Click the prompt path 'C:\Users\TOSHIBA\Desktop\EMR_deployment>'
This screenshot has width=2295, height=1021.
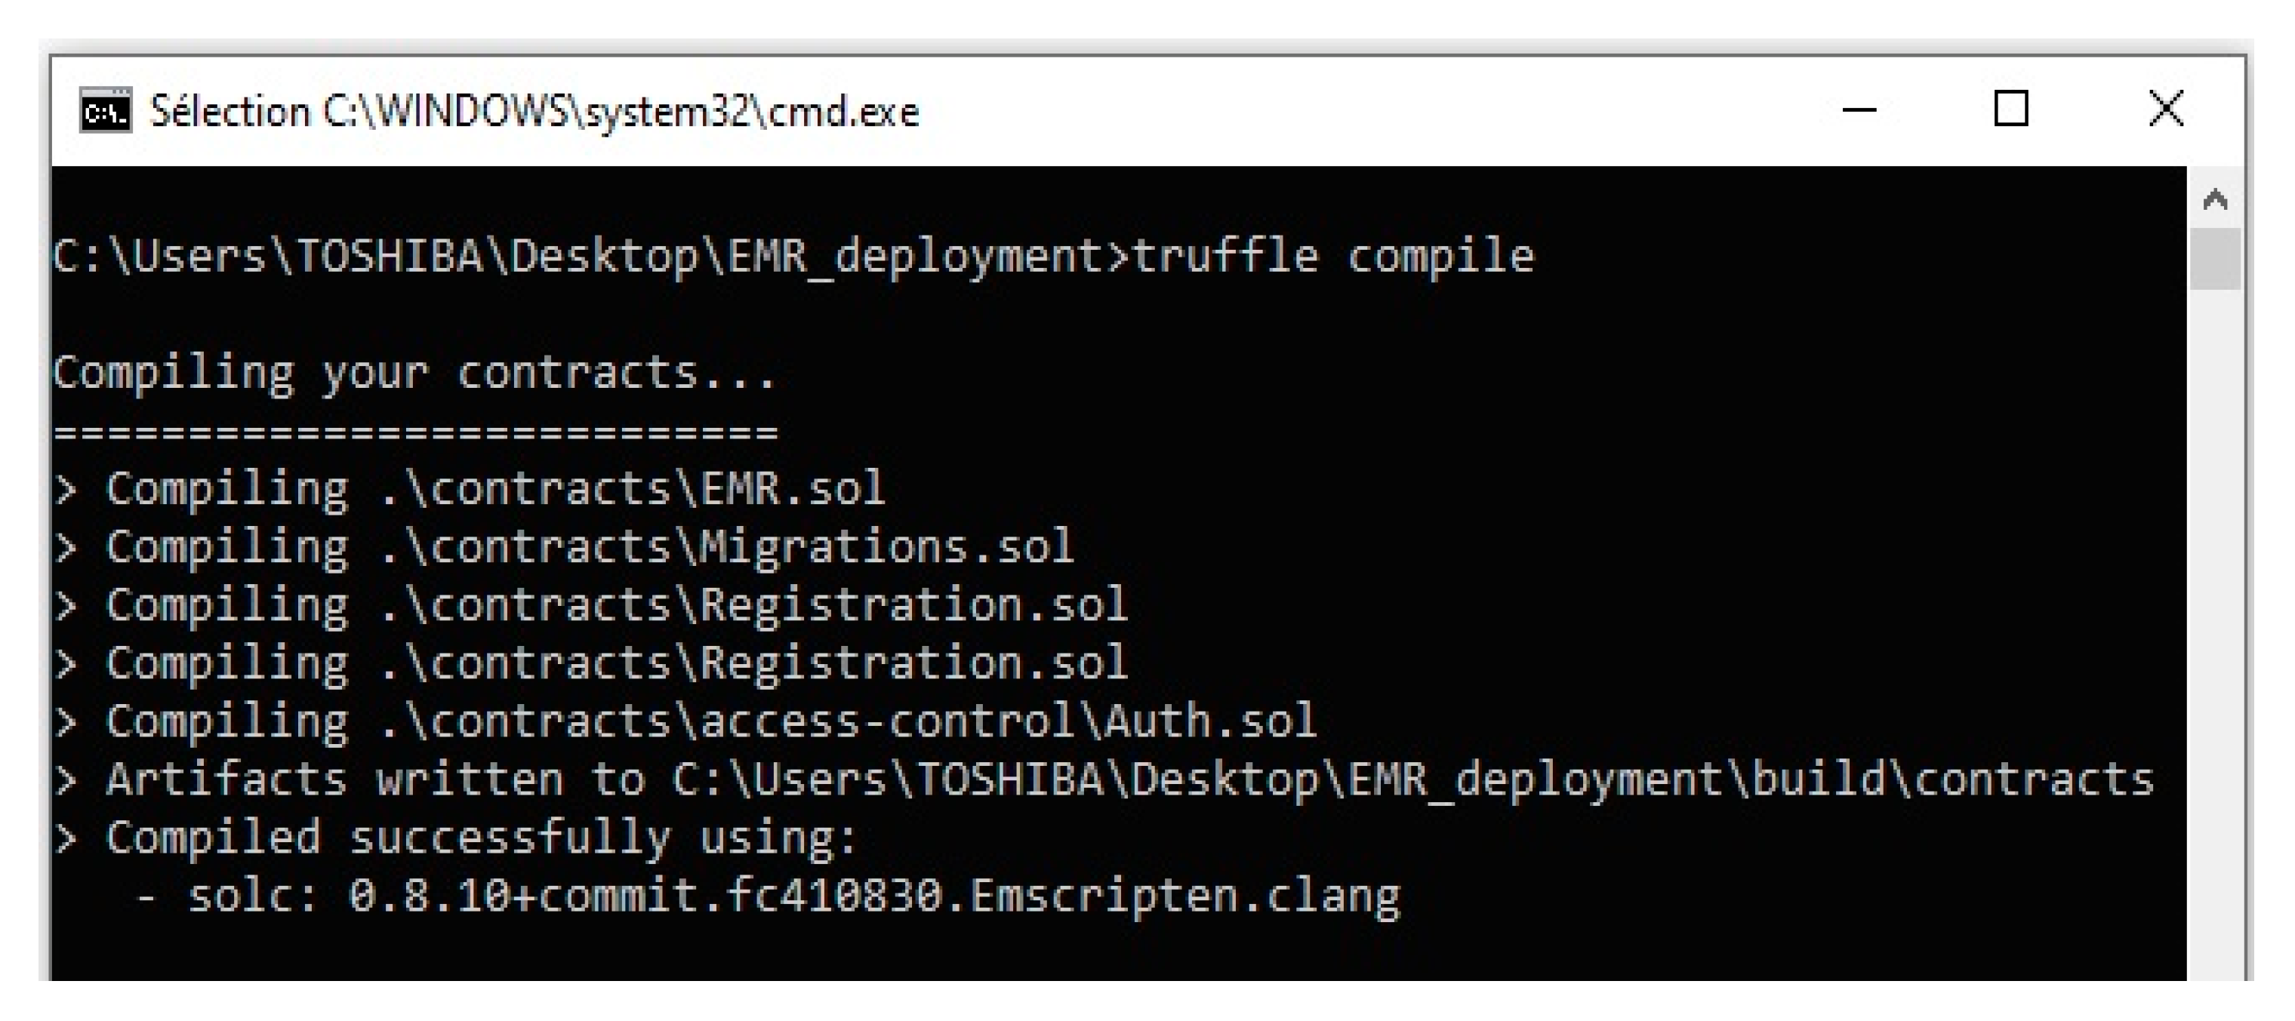coord(588,257)
